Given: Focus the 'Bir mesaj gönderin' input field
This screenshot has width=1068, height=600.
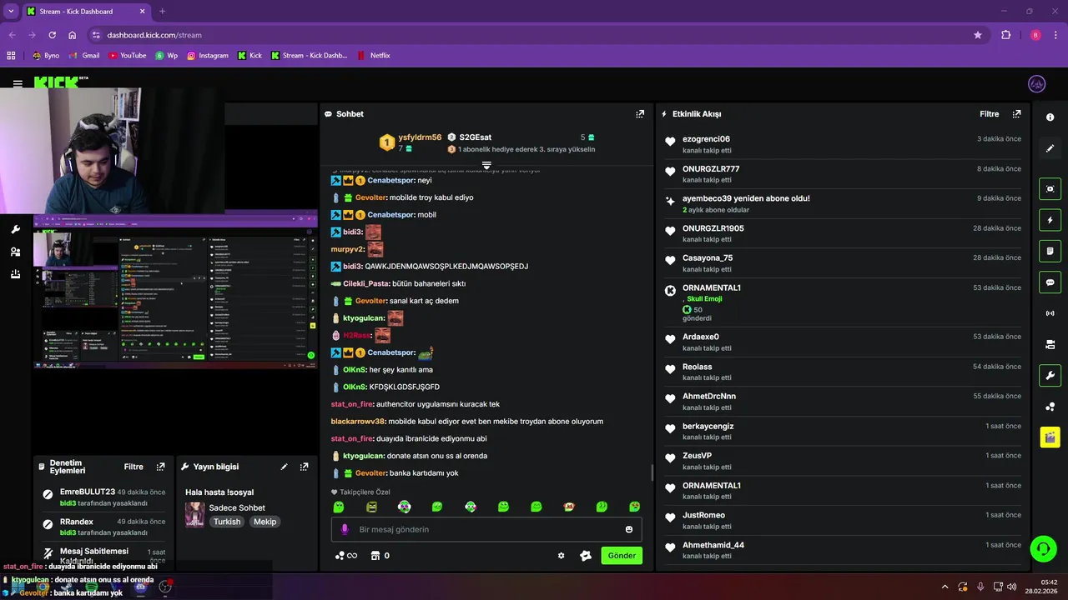Looking at the screenshot, I should pyautogui.click(x=486, y=529).
